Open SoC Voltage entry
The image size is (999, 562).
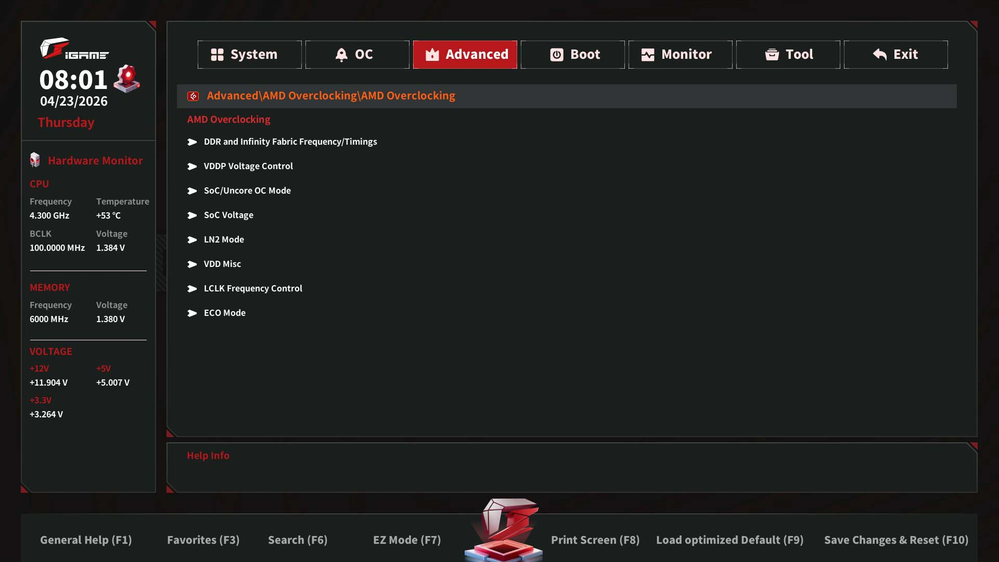point(228,215)
